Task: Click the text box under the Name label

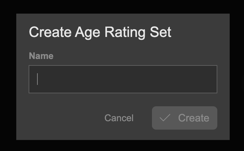Action: pyautogui.click(x=123, y=79)
